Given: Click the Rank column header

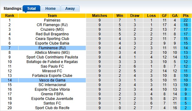Looking at the screenshot, I should pyautogui.click(x=10, y=16).
